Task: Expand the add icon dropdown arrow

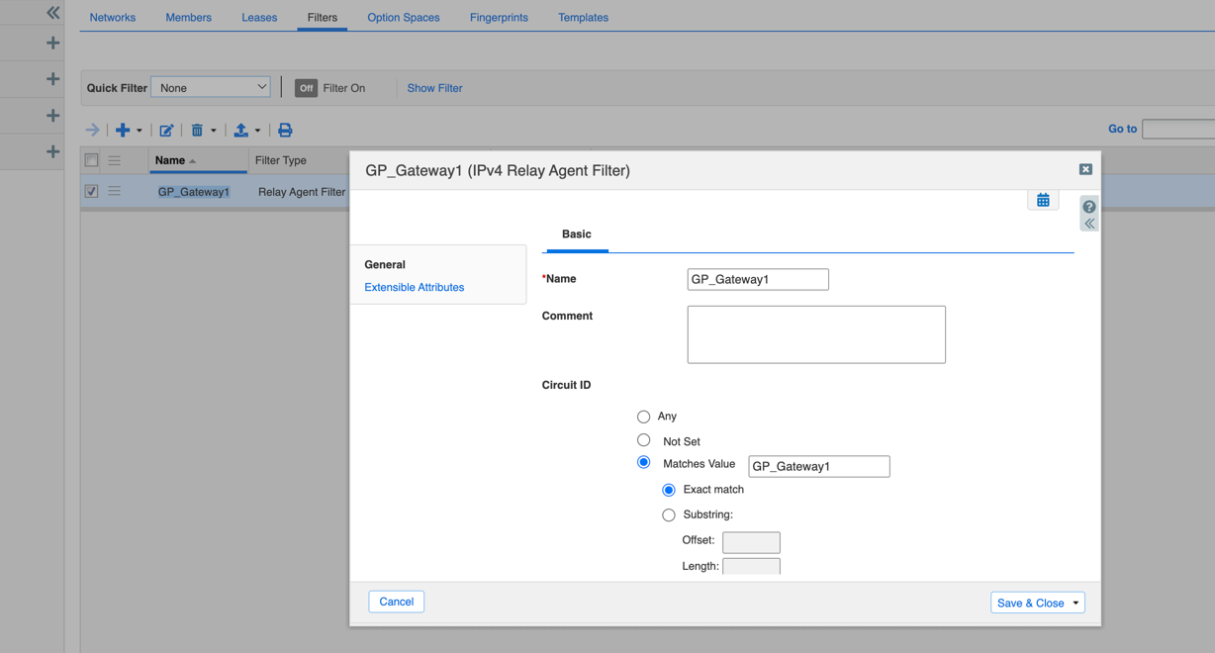Action: tap(140, 131)
